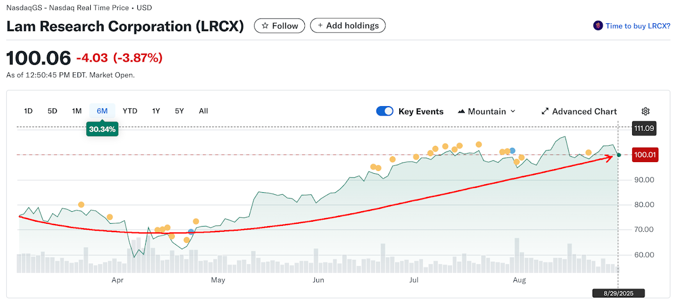Choose the 5Y time range
Viewport: 676px width, 302px height.
coord(180,111)
